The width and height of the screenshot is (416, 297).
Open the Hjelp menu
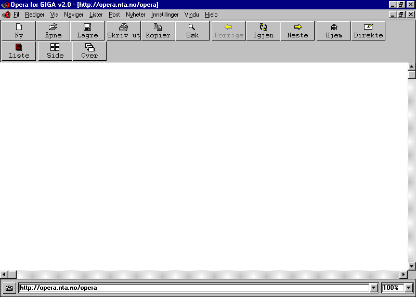click(x=211, y=15)
